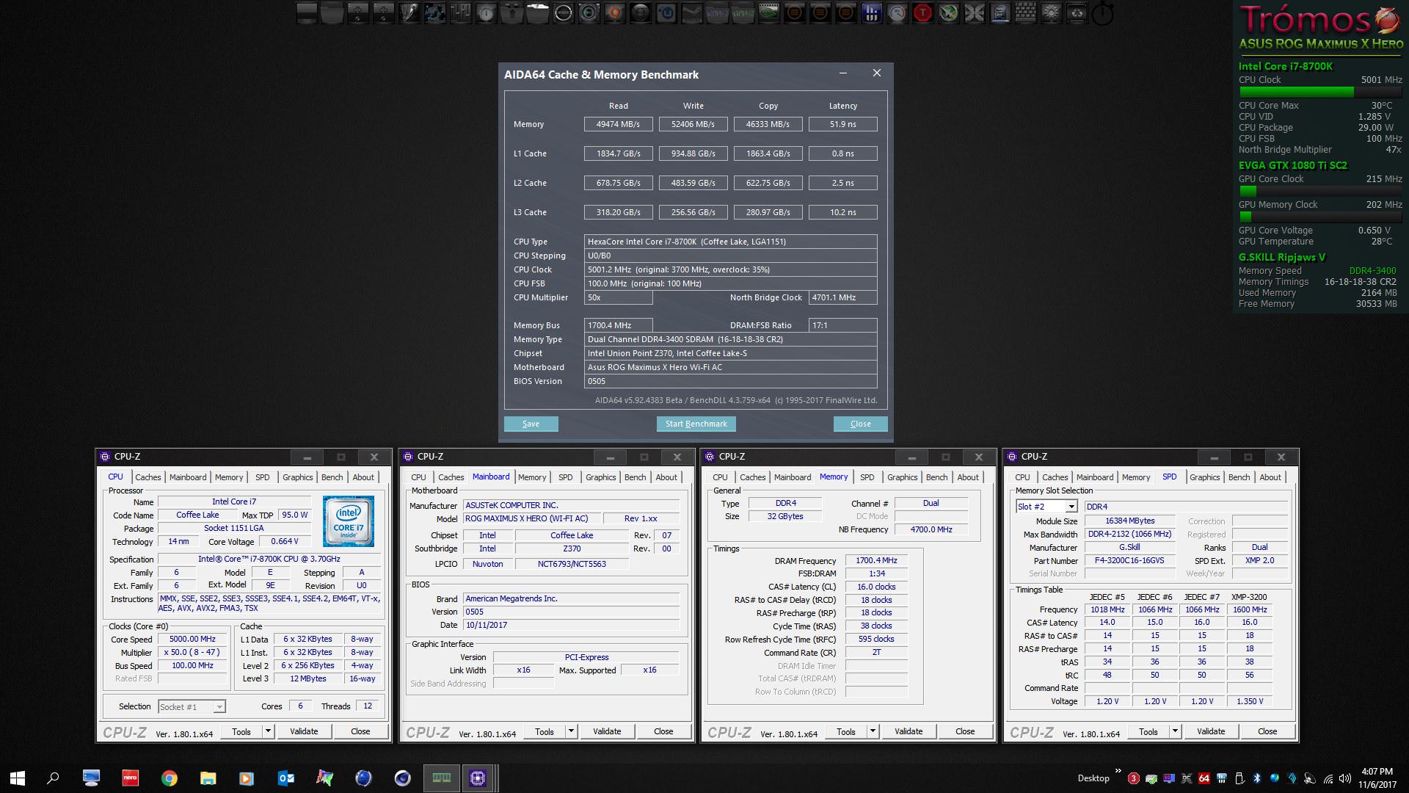Select Mainboard tab in CPU-Z SPD window
The width and height of the screenshot is (1409, 793).
(x=1095, y=477)
